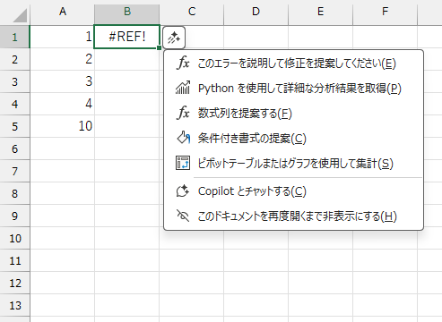This screenshot has width=442, height=322.
Task: Click cell A5 containing value 10
Action: [62, 126]
